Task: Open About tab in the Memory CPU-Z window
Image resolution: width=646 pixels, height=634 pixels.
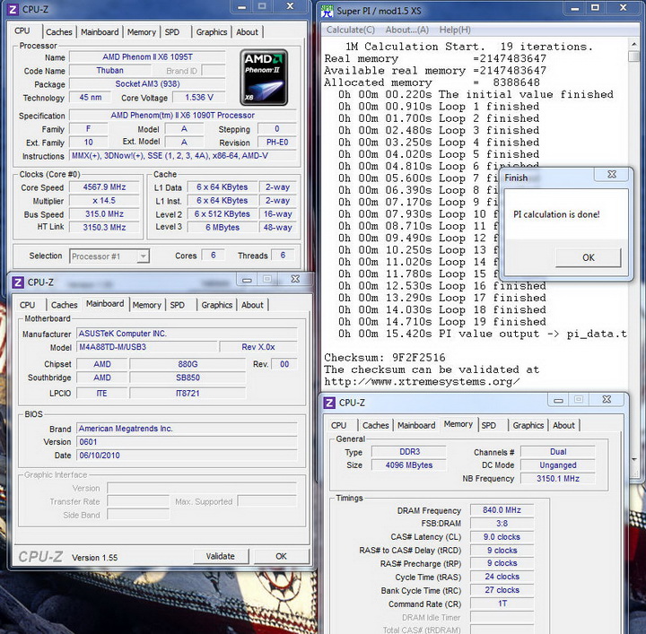Action: (x=563, y=425)
